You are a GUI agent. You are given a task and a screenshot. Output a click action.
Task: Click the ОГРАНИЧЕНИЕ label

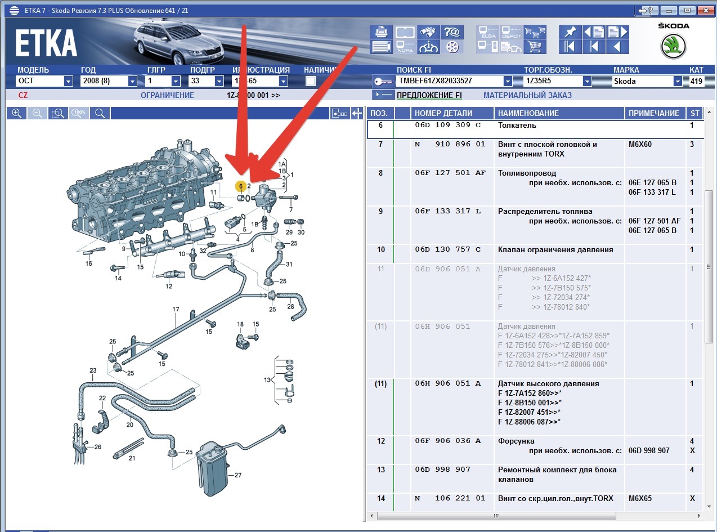pos(167,95)
